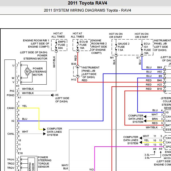Image resolution: width=171 pixels, height=171 pixels.
Task: Click the CANL terminal label
Action: pyautogui.click(x=11, y=134)
